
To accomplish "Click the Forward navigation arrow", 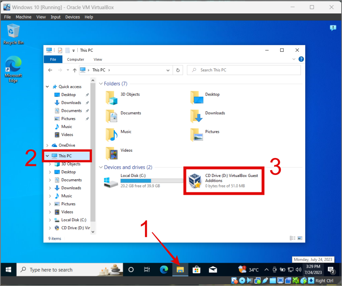I will [x=60, y=70].
